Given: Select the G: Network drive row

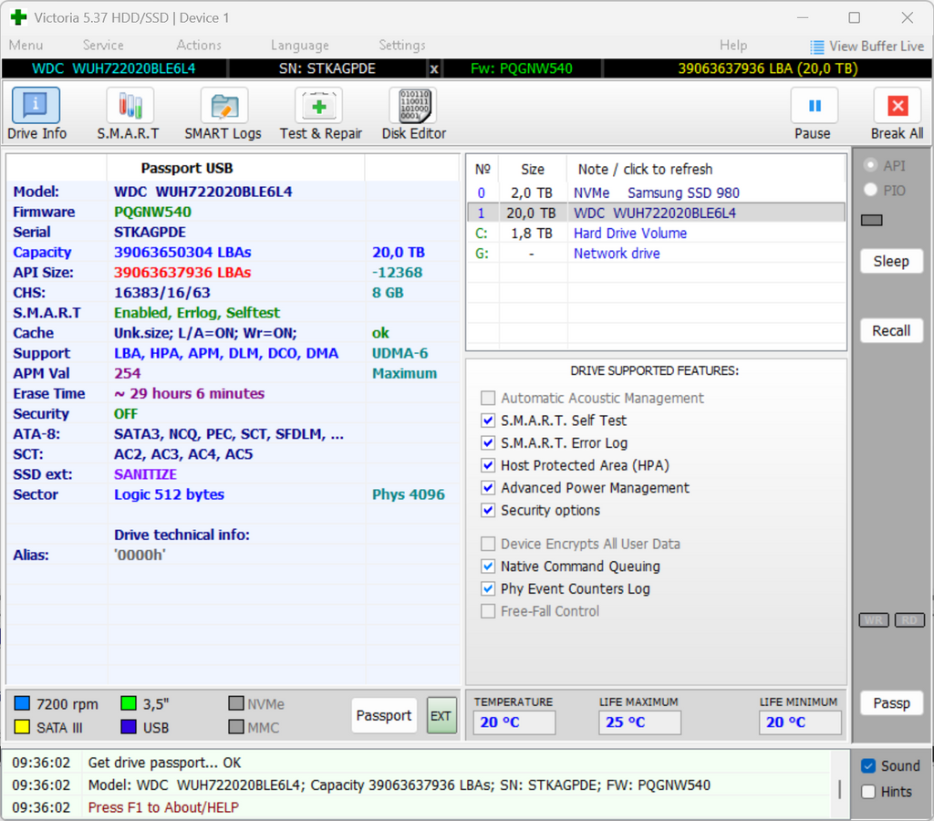Looking at the screenshot, I should [x=656, y=254].
